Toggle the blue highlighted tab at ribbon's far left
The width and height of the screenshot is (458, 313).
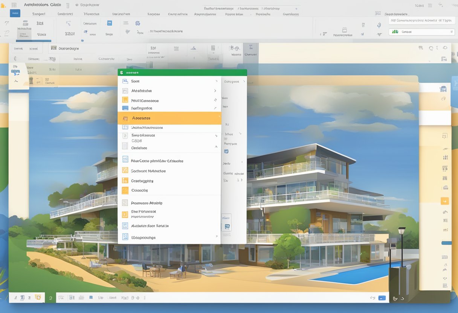[x=15, y=14]
